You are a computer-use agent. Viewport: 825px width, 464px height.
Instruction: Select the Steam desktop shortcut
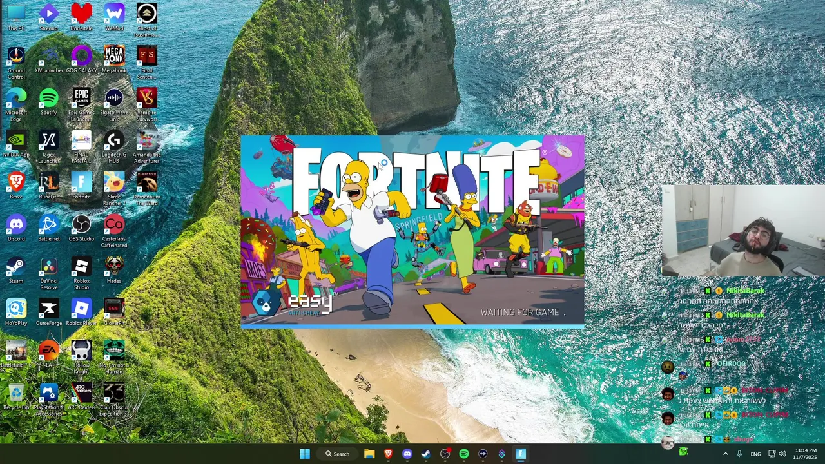tap(16, 270)
